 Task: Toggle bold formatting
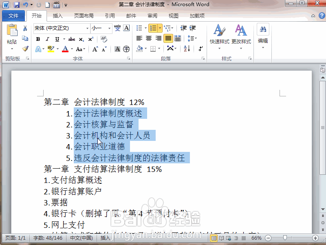tap(38, 39)
